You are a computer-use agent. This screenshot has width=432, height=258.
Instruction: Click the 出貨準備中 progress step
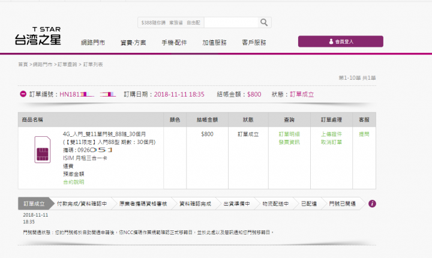(x=236, y=203)
